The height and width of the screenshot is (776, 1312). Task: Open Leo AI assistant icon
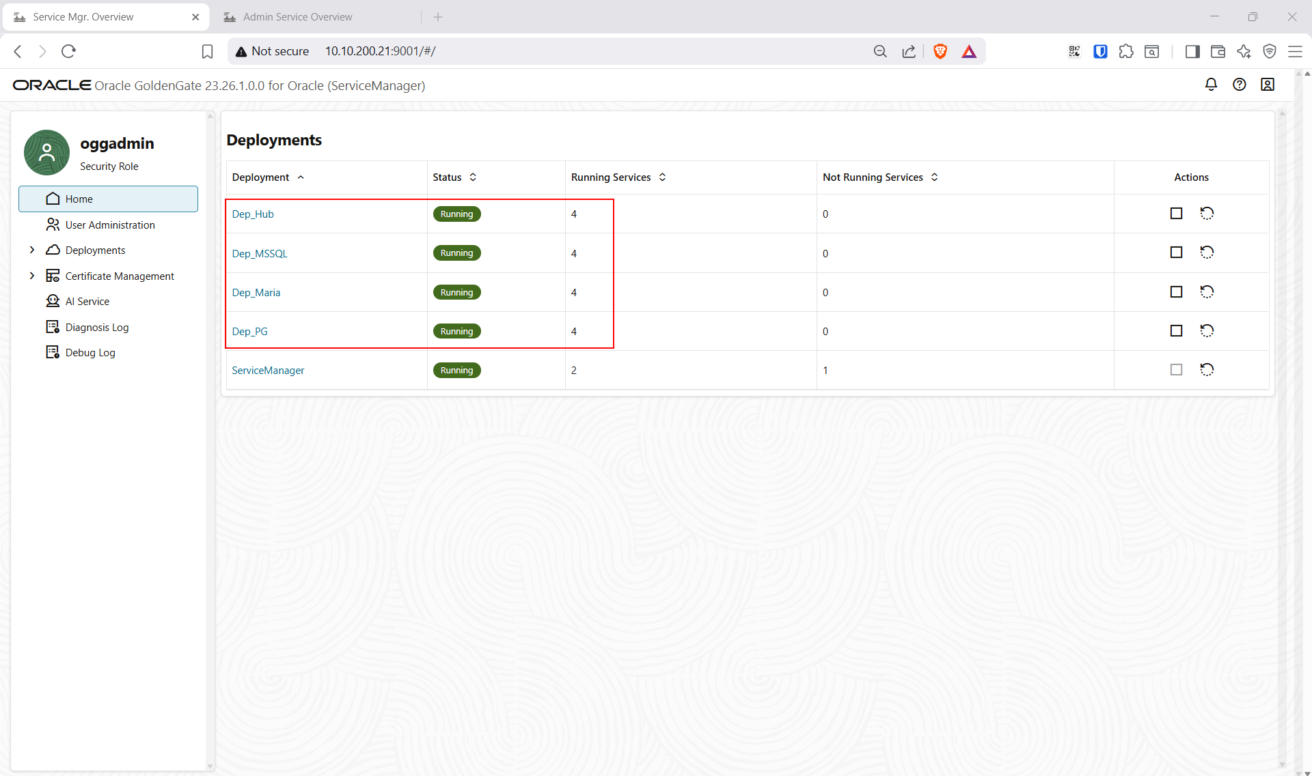pyautogui.click(x=1244, y=51)
